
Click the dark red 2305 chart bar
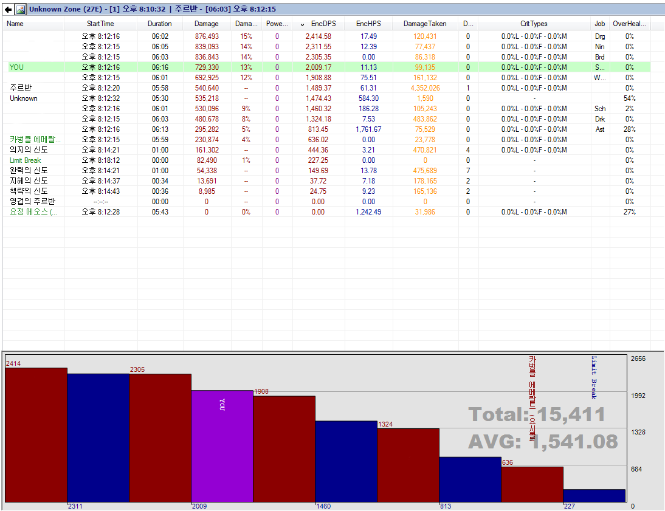160,438
